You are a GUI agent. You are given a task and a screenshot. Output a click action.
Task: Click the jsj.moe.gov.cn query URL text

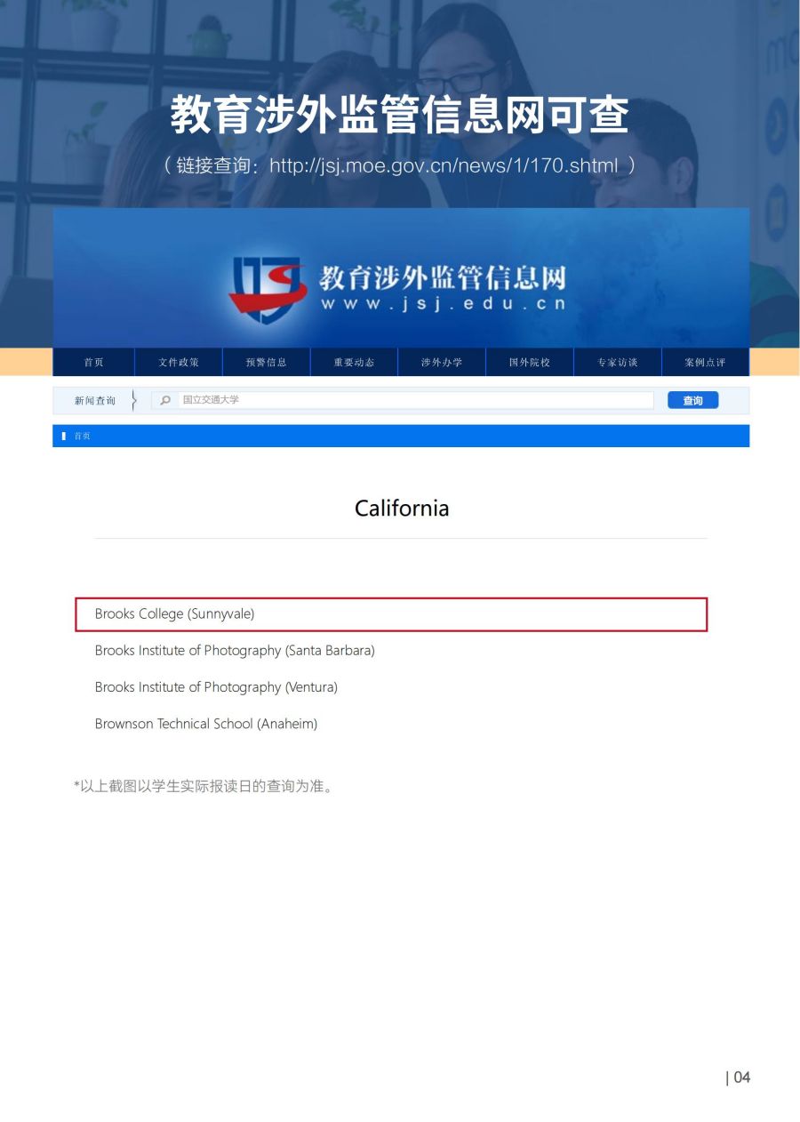pyautogui.click(x=444, y=166)
